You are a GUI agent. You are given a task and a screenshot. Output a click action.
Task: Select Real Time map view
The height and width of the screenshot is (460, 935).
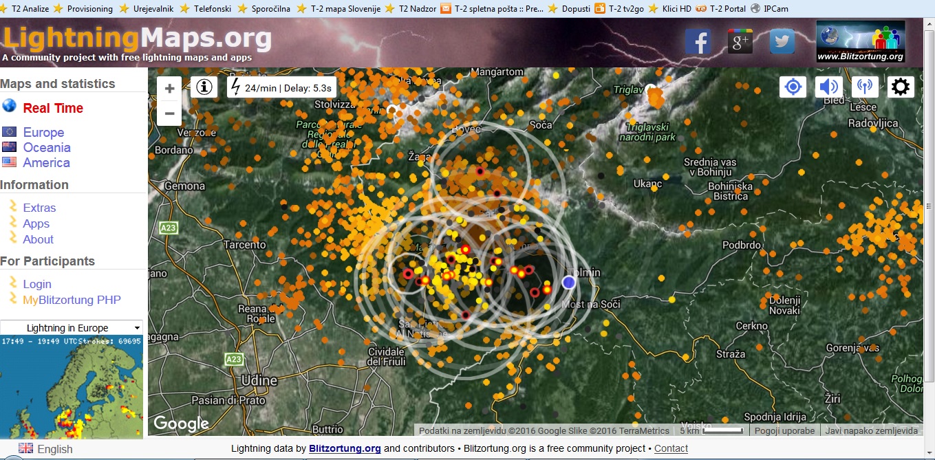click(53, 108)
